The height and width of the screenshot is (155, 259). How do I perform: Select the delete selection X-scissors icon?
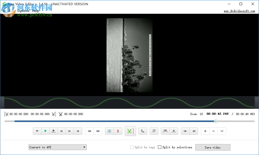174,131
